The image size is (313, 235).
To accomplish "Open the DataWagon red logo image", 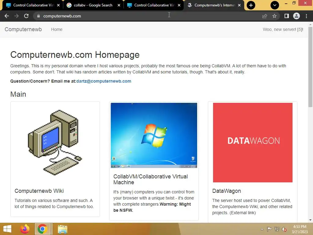I will coord(253,143).
